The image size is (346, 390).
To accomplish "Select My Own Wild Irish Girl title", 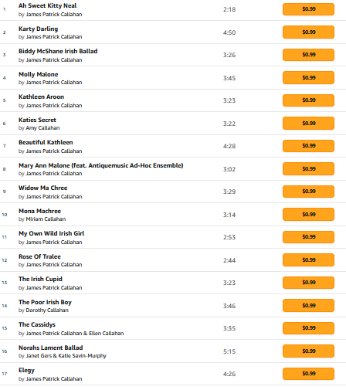I will pos(52,233).
